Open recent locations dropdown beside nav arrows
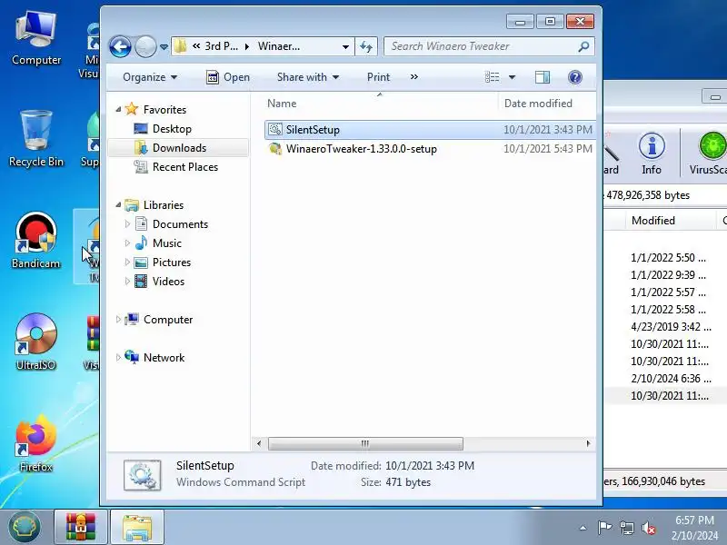This screenshot has height=545, width=727. [164, 47]
